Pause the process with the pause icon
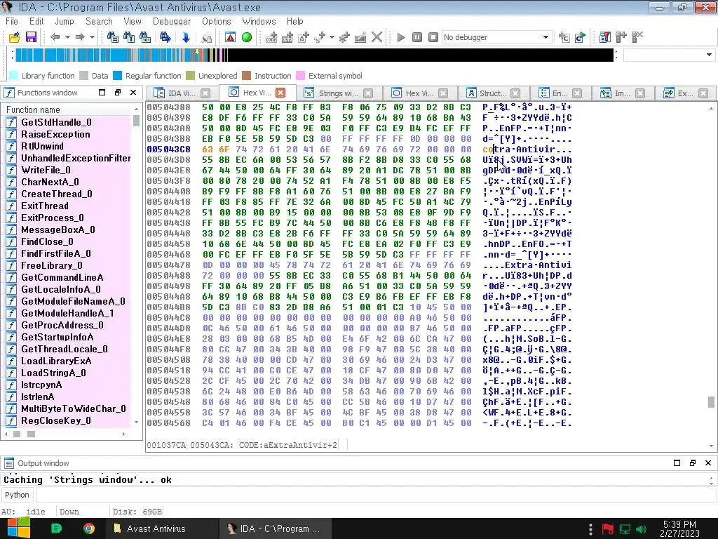The height and width of the screenshot is (539, 718). [417, 37]
